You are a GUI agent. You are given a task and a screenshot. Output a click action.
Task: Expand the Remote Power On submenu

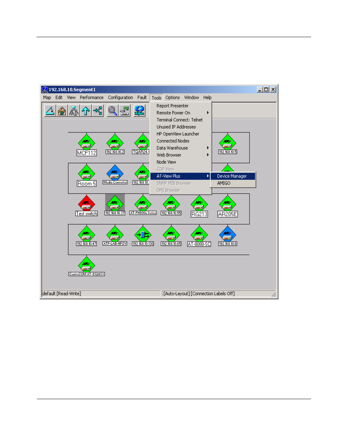(181, 113)
